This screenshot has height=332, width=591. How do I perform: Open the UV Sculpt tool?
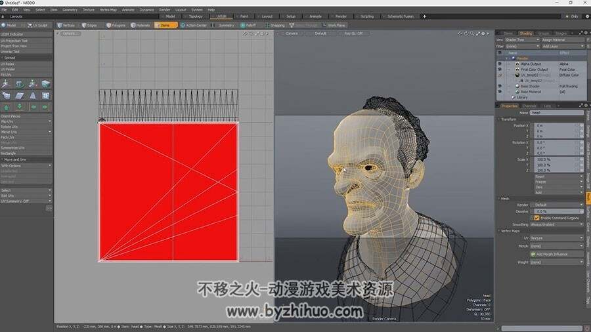coord(37,25)
